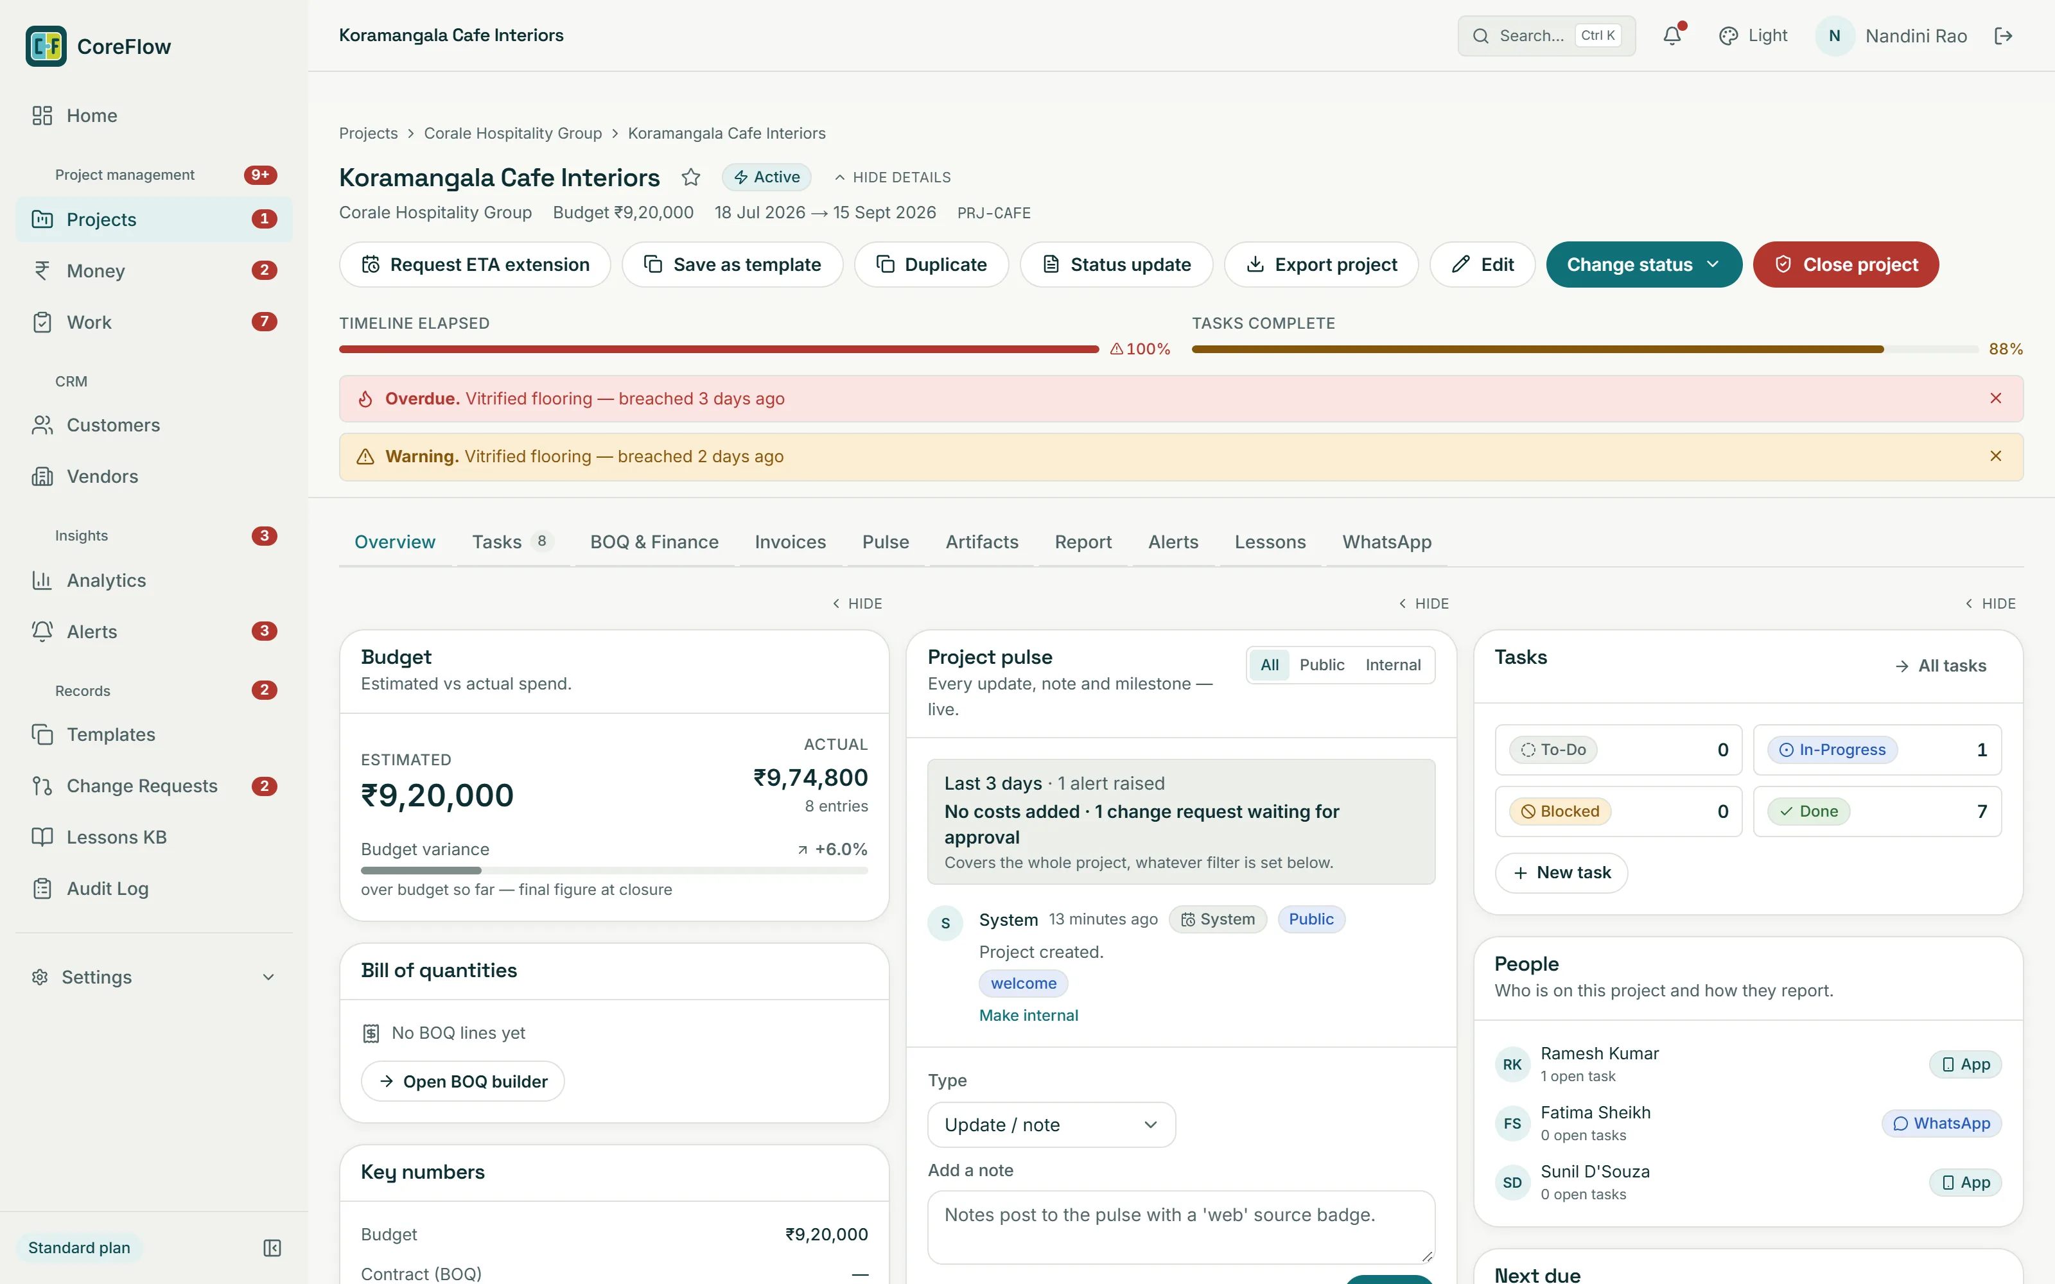This screenshot has height=1284, width=2055.
Task: Open the Invoices tab
Action: click(x=790, y=542)
